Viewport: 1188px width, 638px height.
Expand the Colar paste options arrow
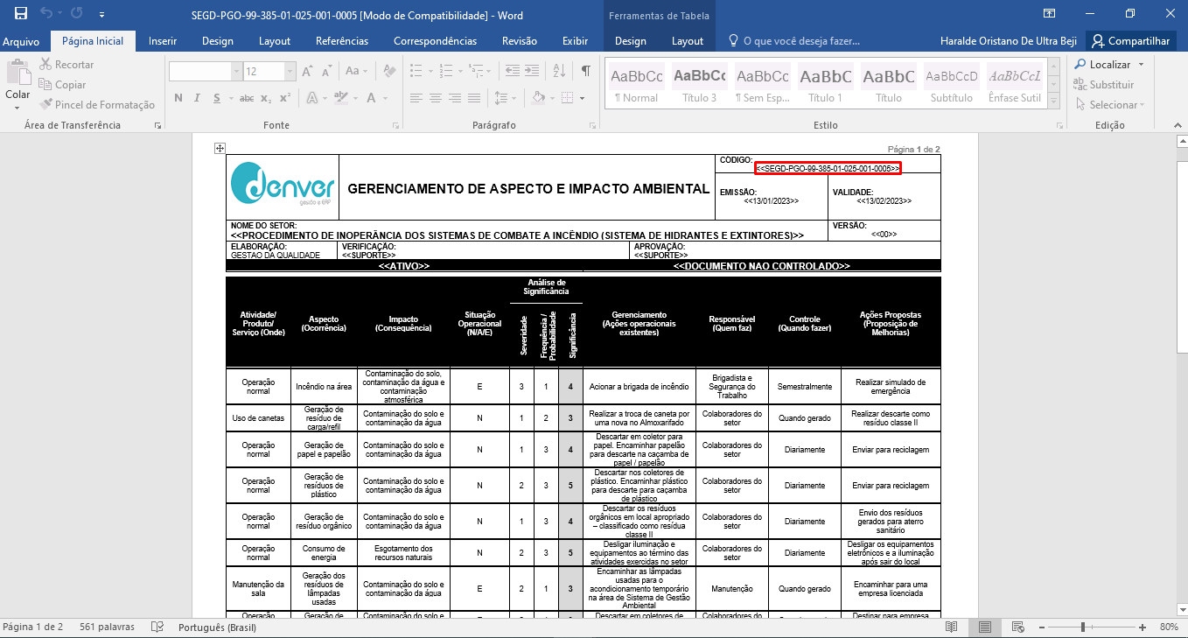[x=17, y=108]
